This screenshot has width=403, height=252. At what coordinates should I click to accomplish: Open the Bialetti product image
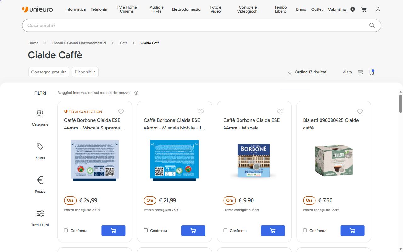tap(334, 161)
